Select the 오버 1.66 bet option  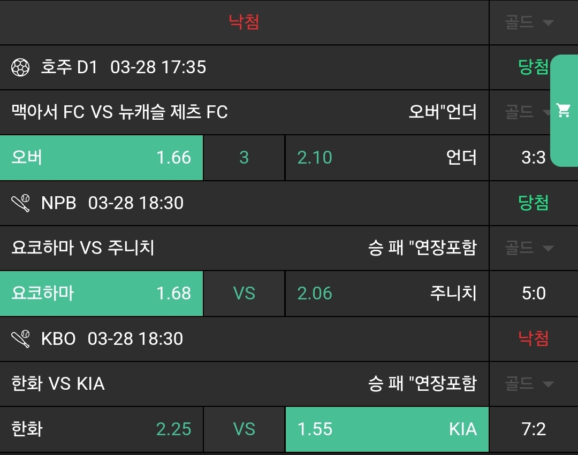(101, 158)
